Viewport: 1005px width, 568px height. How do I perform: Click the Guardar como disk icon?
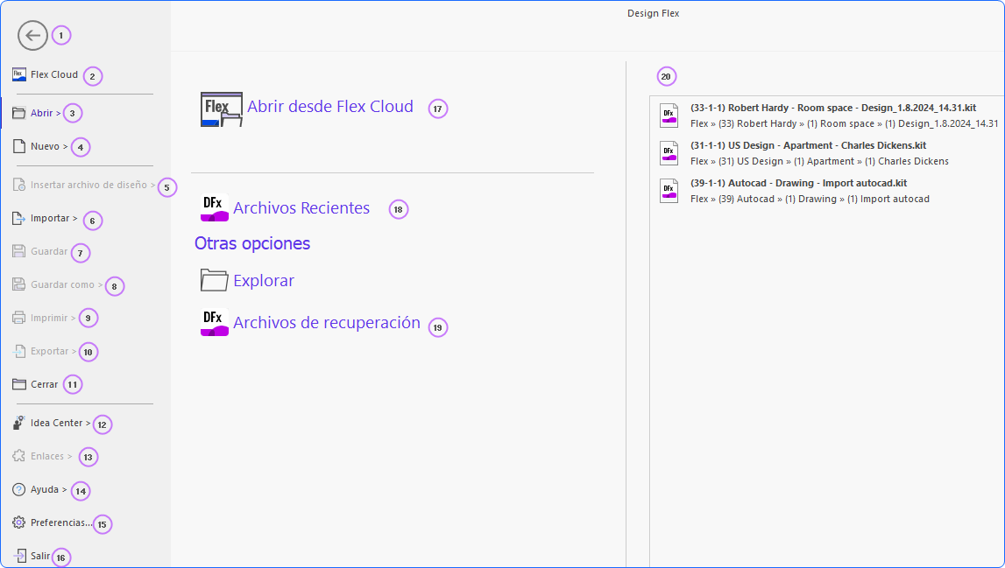pos(19,284)
